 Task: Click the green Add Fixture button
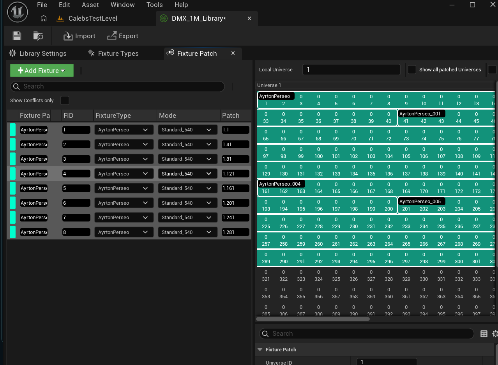click(x=42, y=71)
